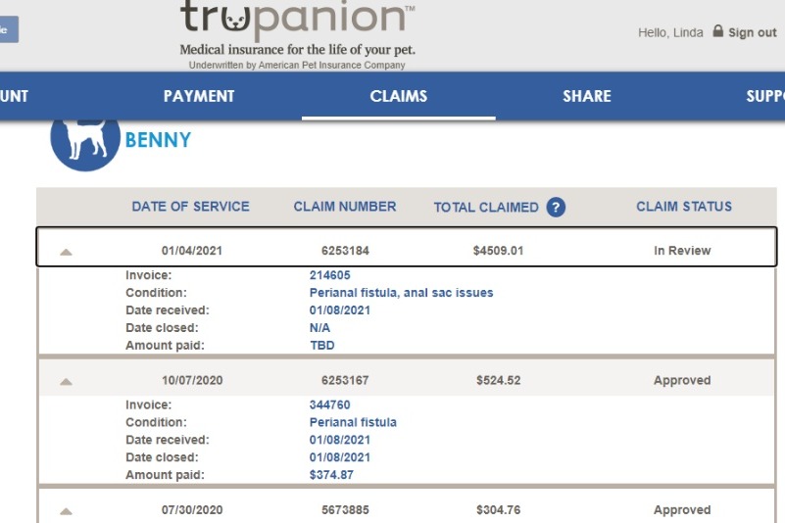Open the Support tab at right edge

pyautogui.click(x=765, y=96)
